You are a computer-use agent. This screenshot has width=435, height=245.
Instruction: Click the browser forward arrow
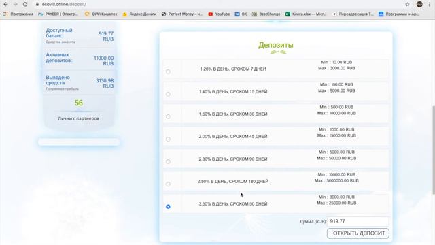click(15, 5)
